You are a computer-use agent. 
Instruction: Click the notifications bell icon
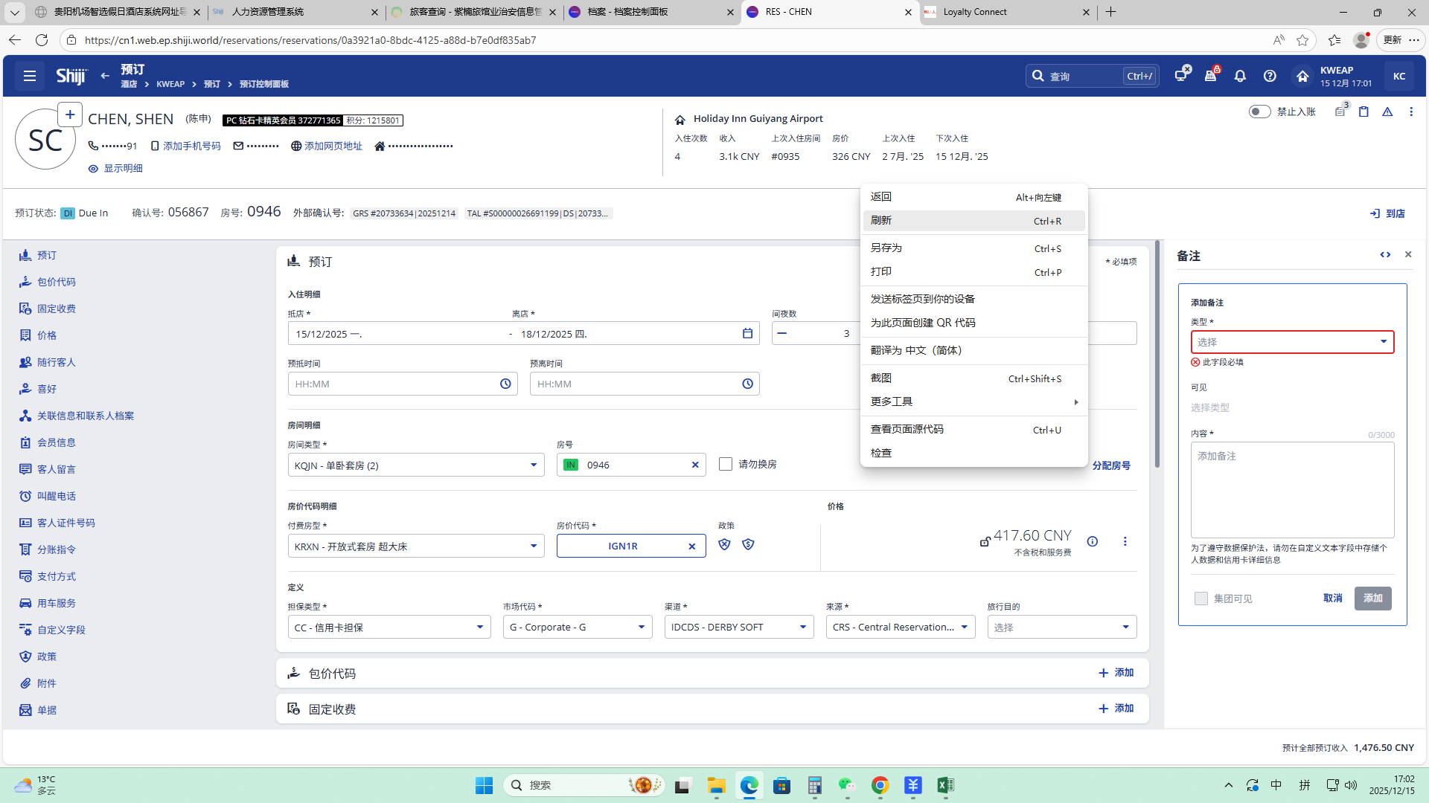pos(1240,76)
